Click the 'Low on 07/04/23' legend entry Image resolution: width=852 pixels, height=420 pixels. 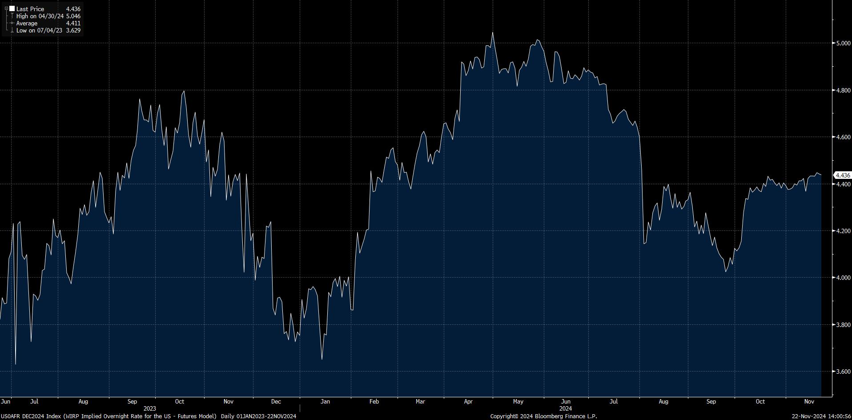coord(39,30)
